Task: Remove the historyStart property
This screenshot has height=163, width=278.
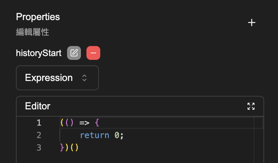Action: tap(93, 53)
